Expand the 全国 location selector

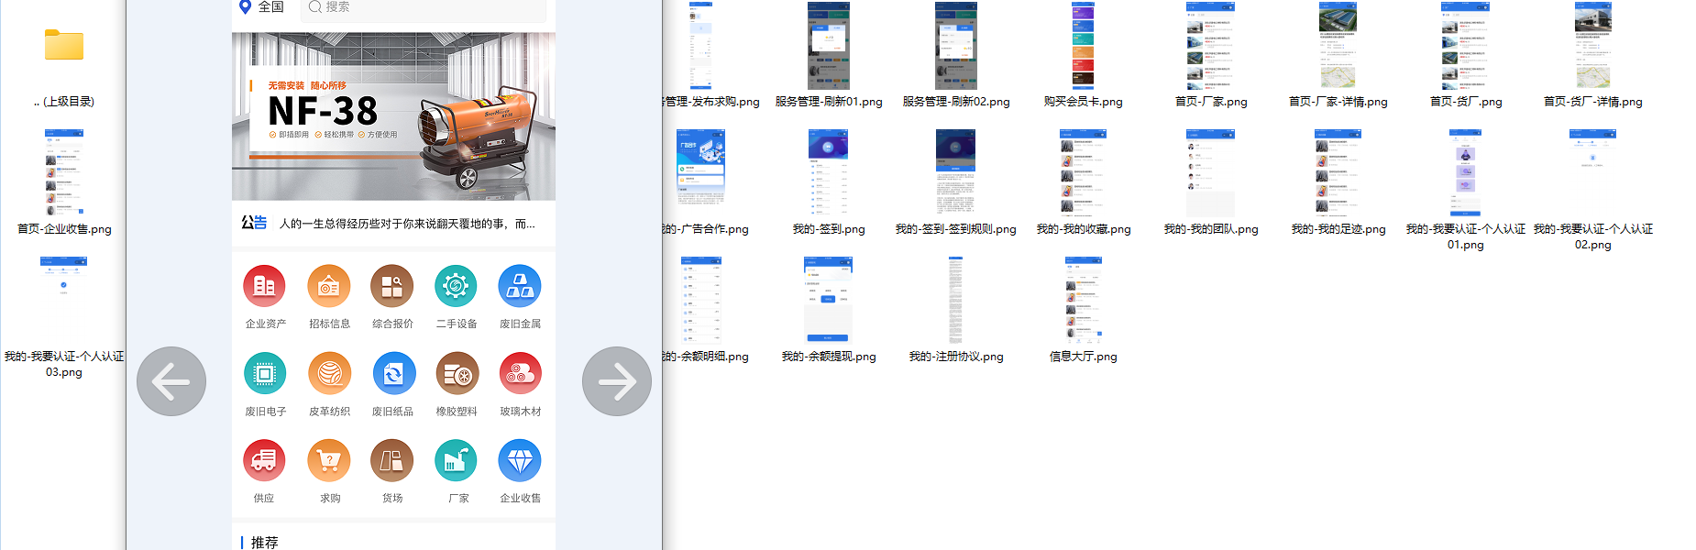tap(262, 7)
